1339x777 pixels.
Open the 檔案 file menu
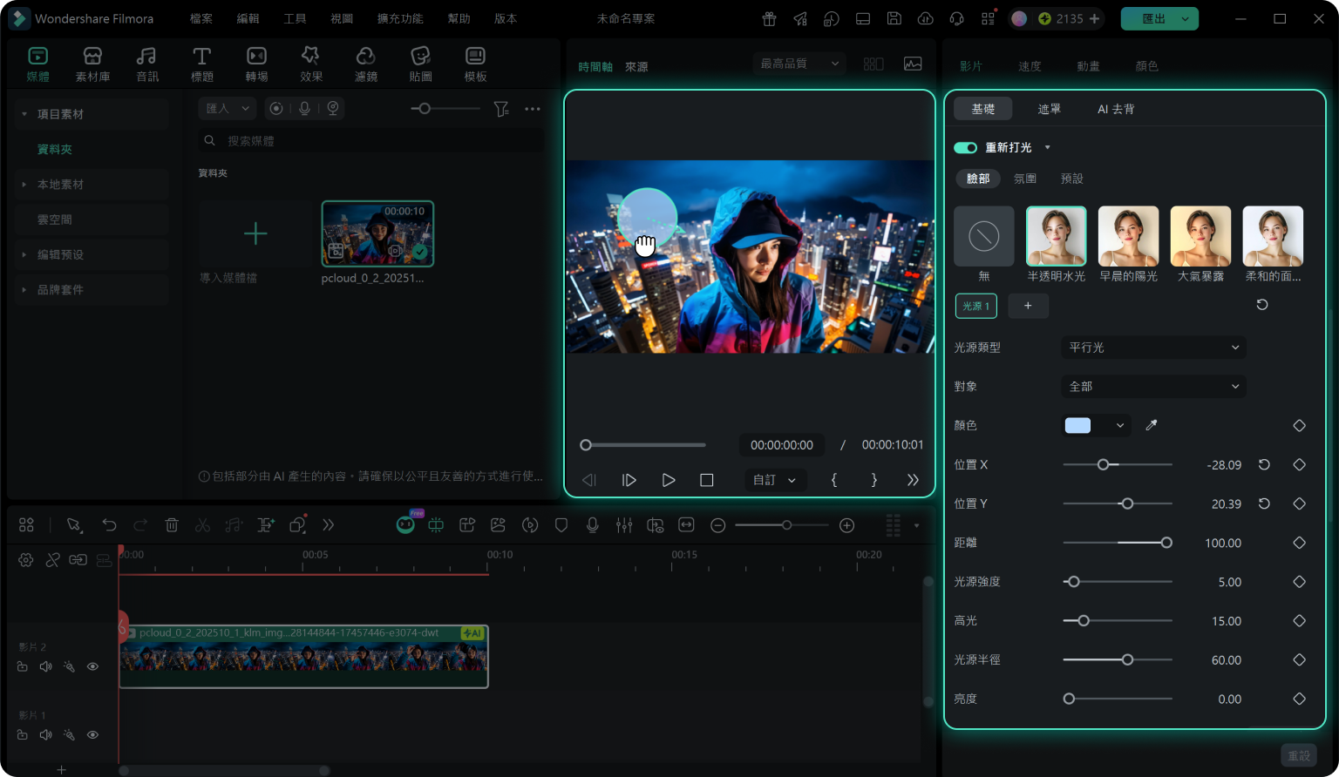201,18
